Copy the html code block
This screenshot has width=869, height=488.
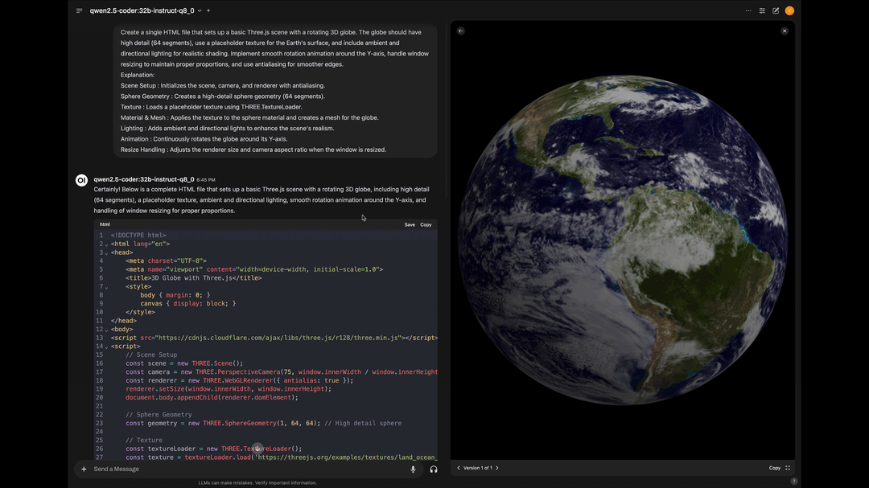(x=426, y=225)
